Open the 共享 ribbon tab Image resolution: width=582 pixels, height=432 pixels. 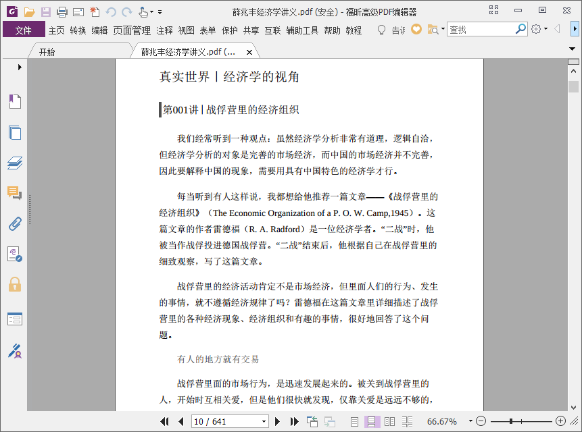click(251, 30)
